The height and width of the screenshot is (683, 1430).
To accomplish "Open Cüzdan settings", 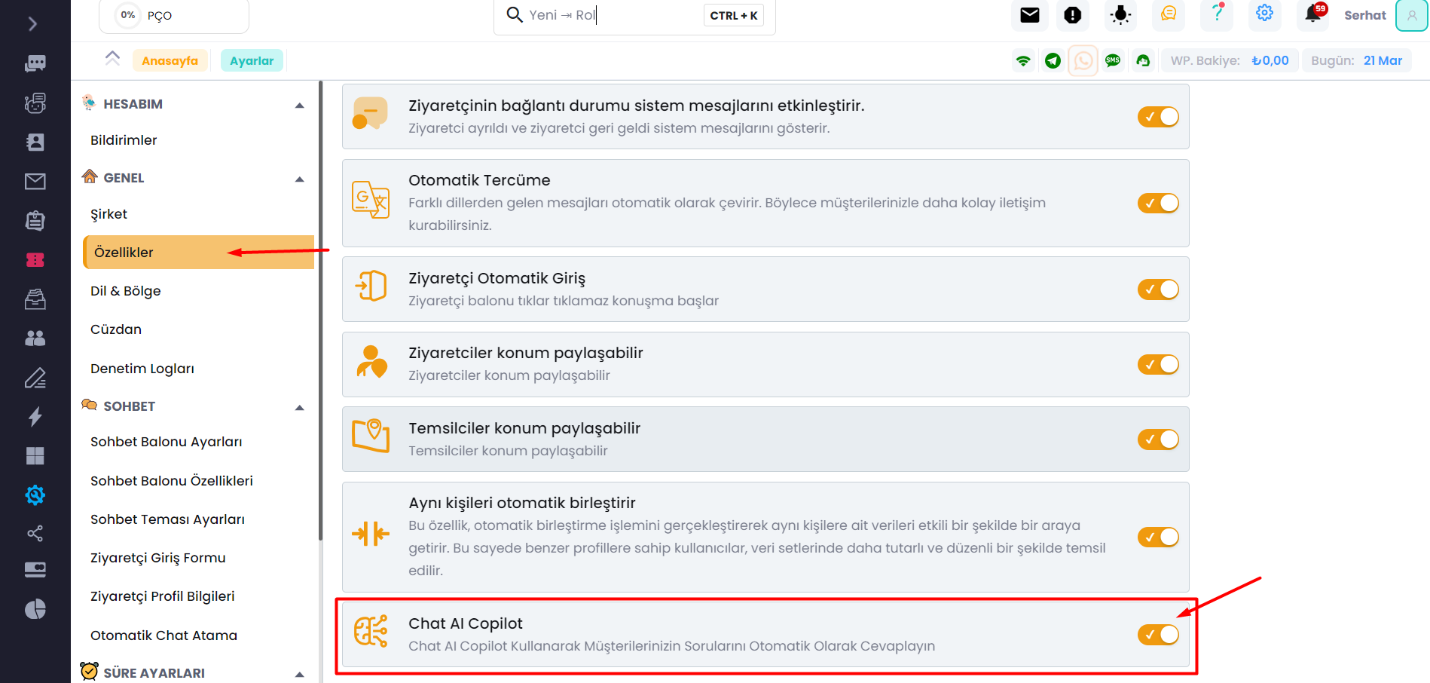I will tap(116, 329).
